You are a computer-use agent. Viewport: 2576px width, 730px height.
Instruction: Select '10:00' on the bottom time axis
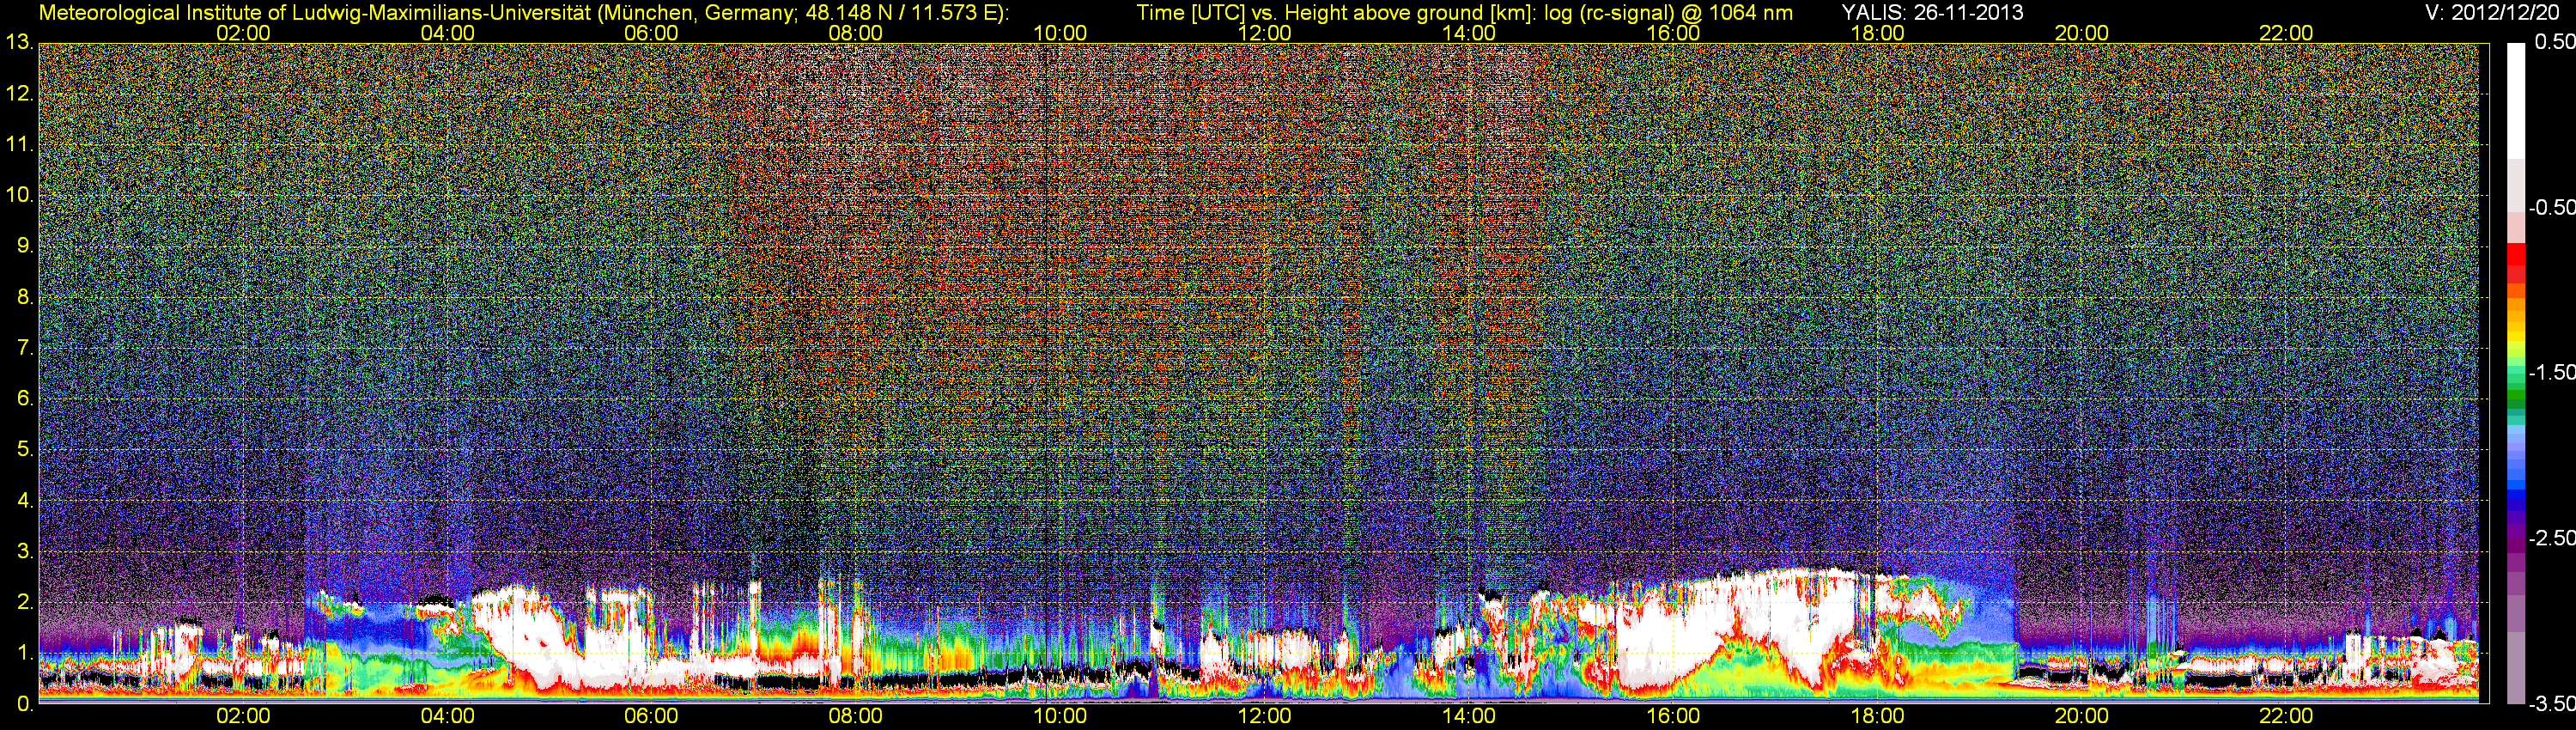pos(1060,717)
